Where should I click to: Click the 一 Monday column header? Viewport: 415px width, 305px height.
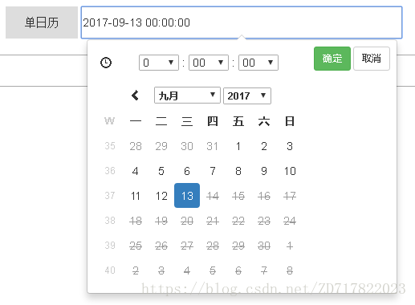pos(136,121)
